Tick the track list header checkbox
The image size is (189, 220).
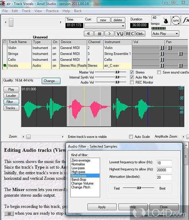click(5, 42)
